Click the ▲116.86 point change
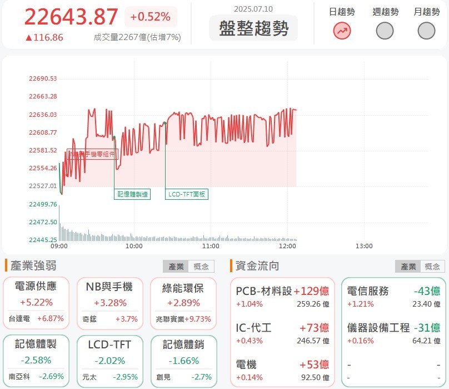 [44, 37]
